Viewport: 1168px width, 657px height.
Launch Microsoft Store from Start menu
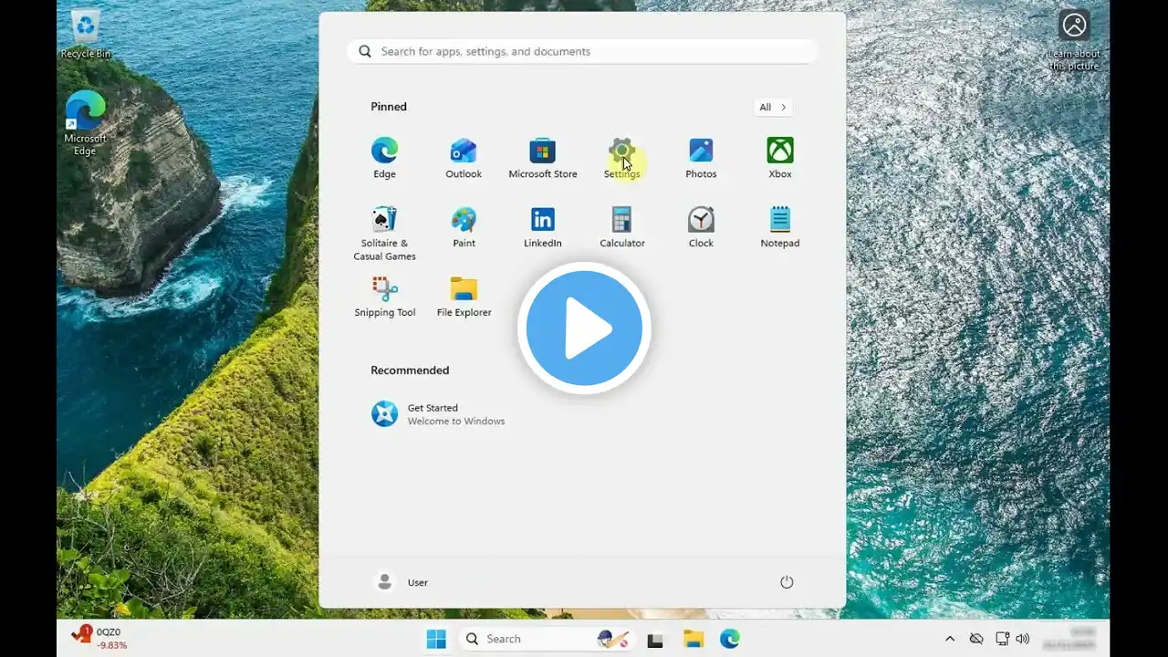click(x=543, y=158)
